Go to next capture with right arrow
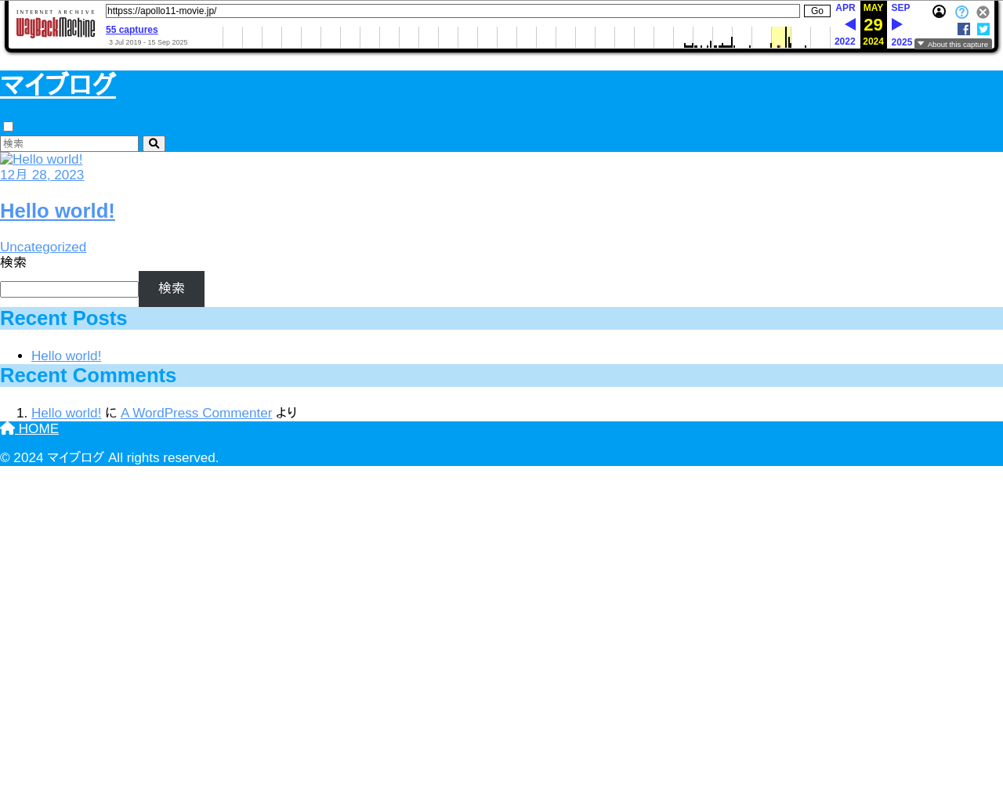This screenshot has height=802, width=1003. 897,25
